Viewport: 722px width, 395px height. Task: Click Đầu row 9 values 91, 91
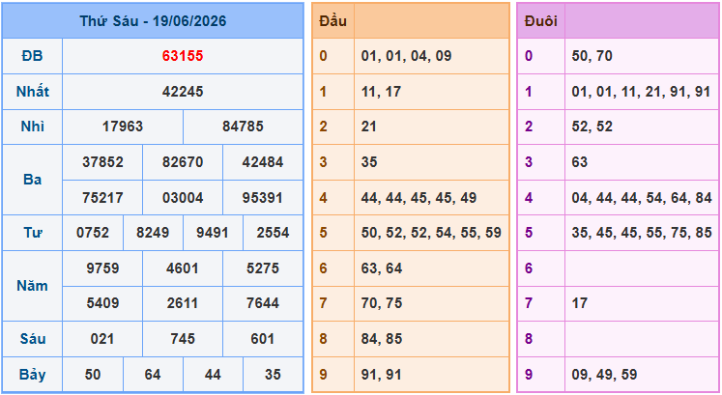click(381, 375)
